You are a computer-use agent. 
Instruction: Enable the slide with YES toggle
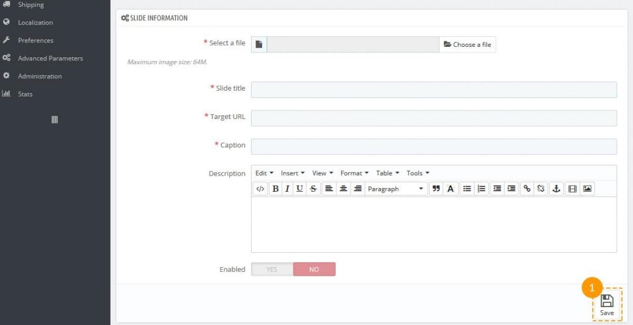[272, 269]
